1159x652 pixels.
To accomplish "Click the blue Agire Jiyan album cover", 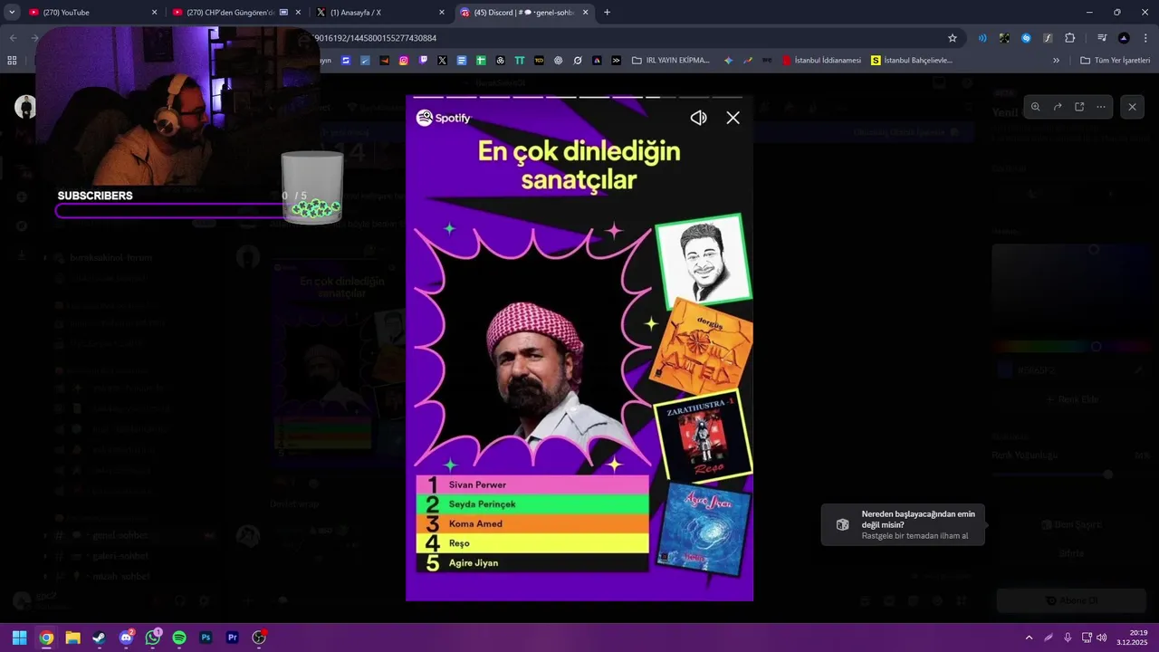I will click(704, 529).
